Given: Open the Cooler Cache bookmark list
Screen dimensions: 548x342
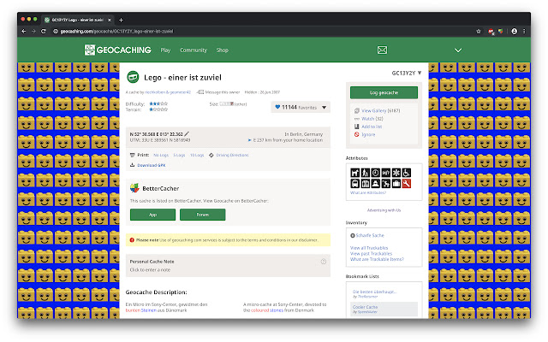Looking at the screenshot, I should tap(366, 307).
